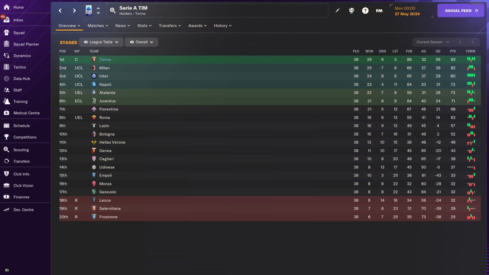Image resolution: width=489 pixels, height=275 pixels.
Task: Click the magnifier search icon
Action: click(x=113, y=11)
